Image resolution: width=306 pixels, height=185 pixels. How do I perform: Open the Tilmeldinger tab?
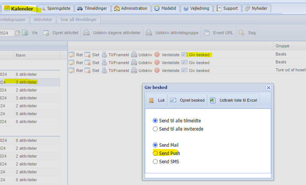pos(92,8)
